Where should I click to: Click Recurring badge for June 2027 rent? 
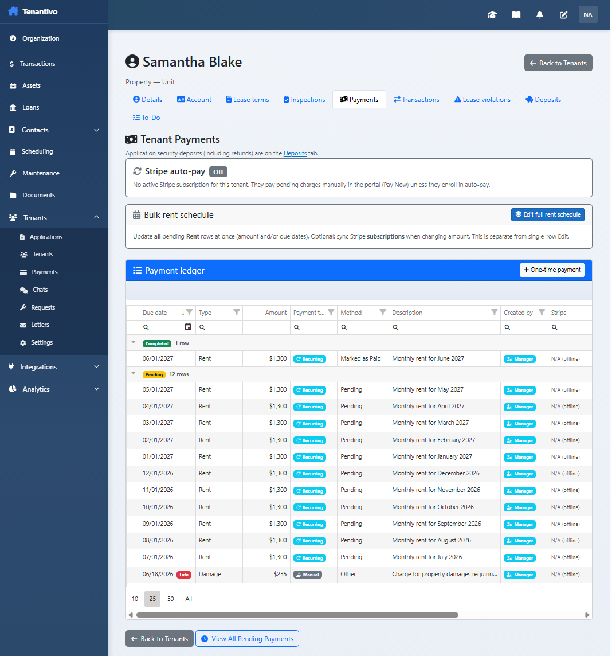point(310,359)
